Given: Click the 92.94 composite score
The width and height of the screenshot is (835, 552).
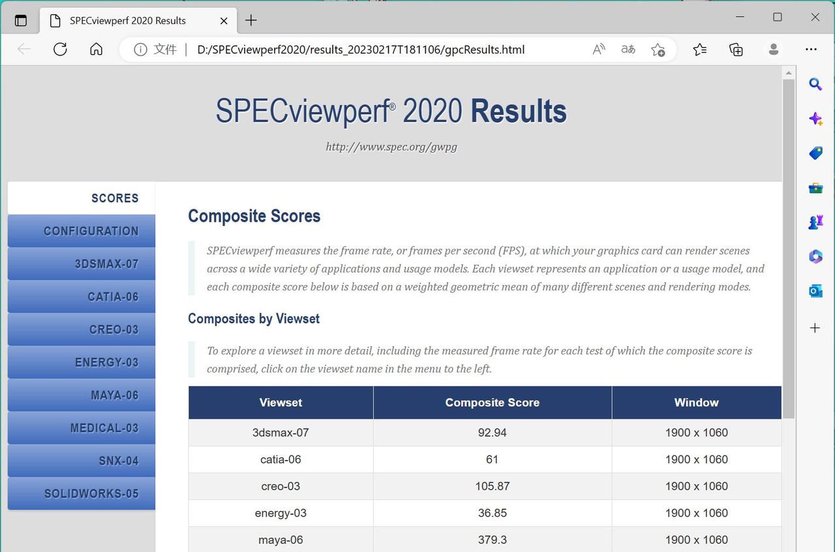Looking at the screenshot, I should coord(493,433).
